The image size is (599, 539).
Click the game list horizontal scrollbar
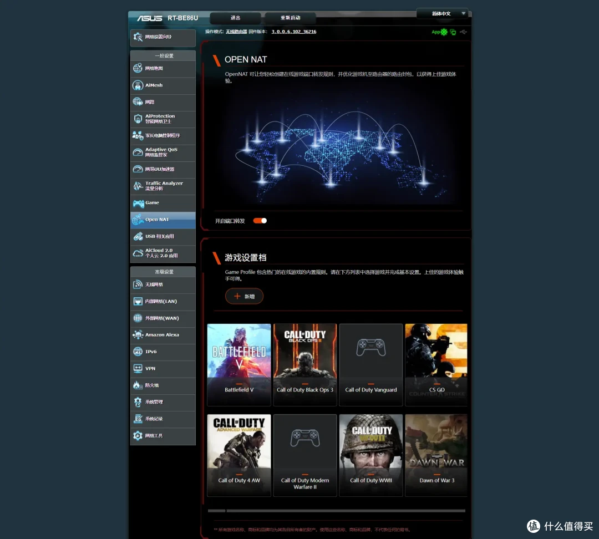337,511
